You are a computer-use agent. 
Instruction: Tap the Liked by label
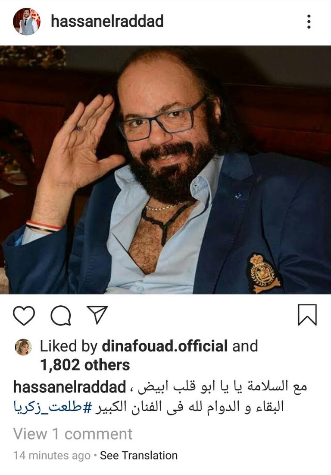click(69, 346)
